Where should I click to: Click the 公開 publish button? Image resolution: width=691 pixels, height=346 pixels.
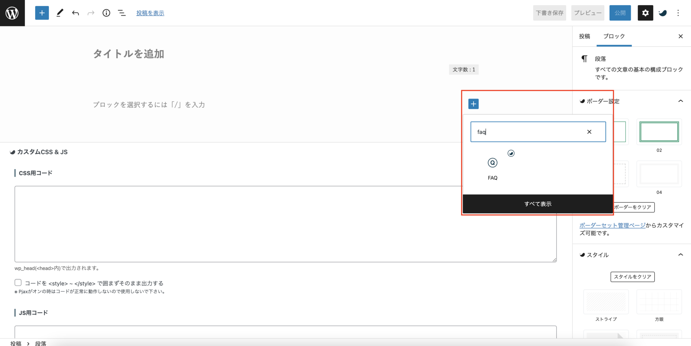[620, 13]
